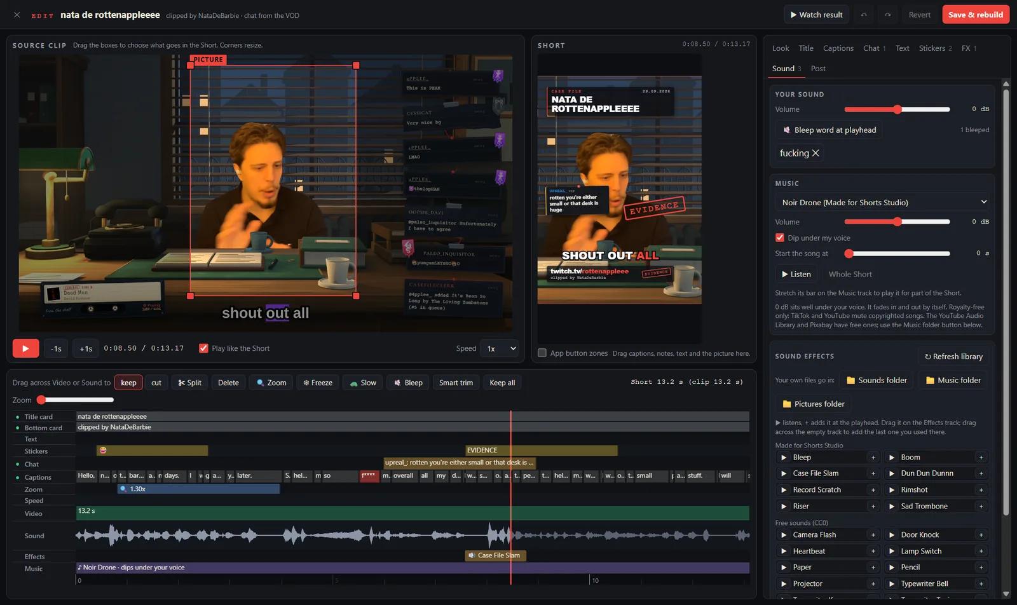Preview the Typewriter Bell sound

click(x=892, y=584)
